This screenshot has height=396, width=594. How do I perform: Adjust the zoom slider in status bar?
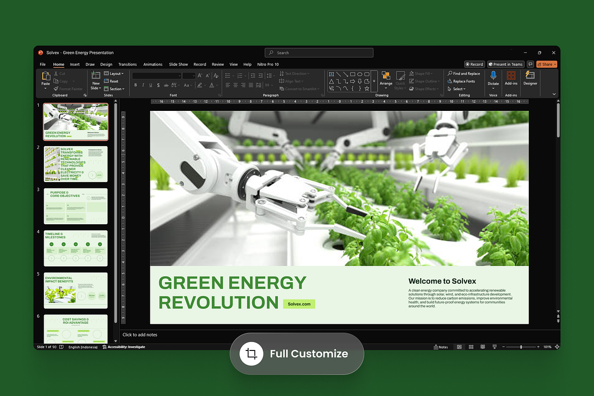pyautogui.click(x=521, y=347)
